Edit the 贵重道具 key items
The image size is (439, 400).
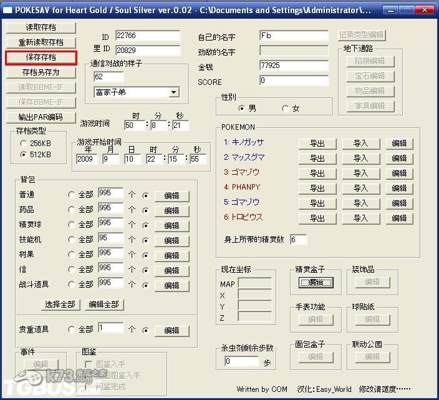click(171, 331)
